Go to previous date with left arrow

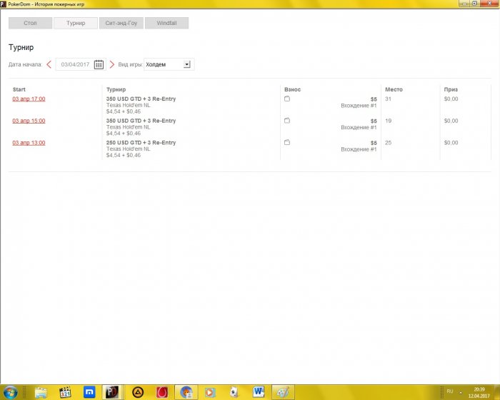[49, 64]
